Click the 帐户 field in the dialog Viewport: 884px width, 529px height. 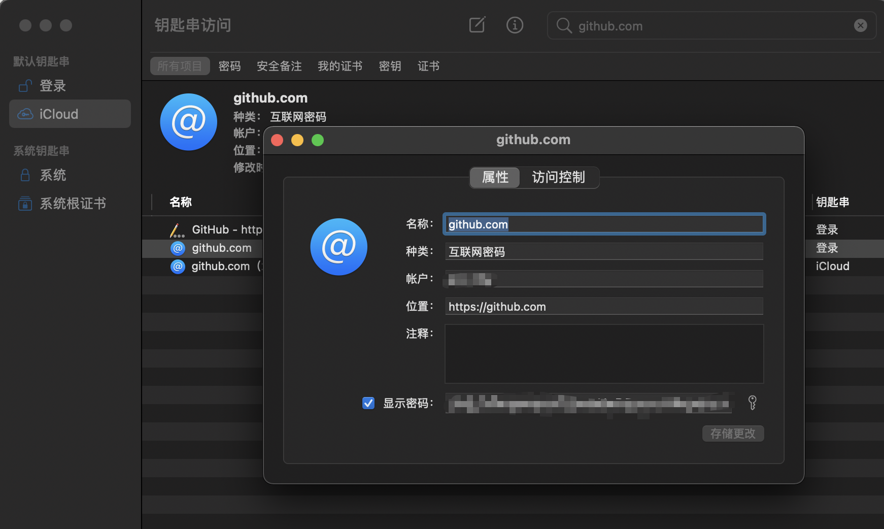(604, 279)
